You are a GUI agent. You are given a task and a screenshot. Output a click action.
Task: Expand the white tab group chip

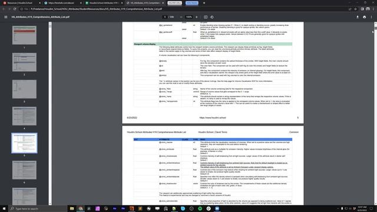[175, 3]
